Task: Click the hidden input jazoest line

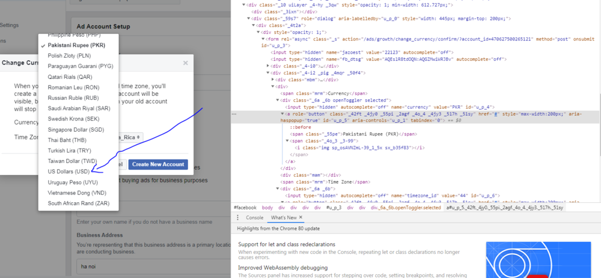Action: (362, 52)
